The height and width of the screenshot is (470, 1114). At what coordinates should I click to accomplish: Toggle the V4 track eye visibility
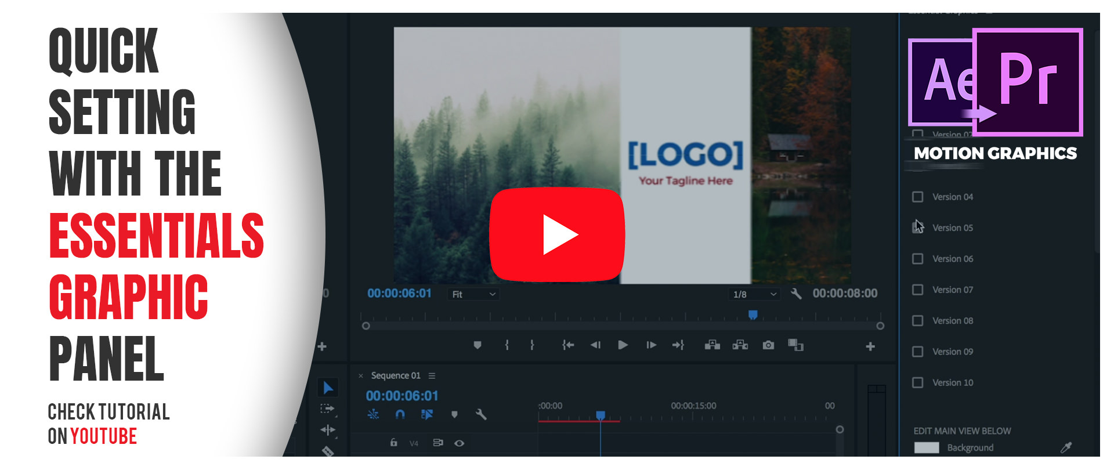459,443
